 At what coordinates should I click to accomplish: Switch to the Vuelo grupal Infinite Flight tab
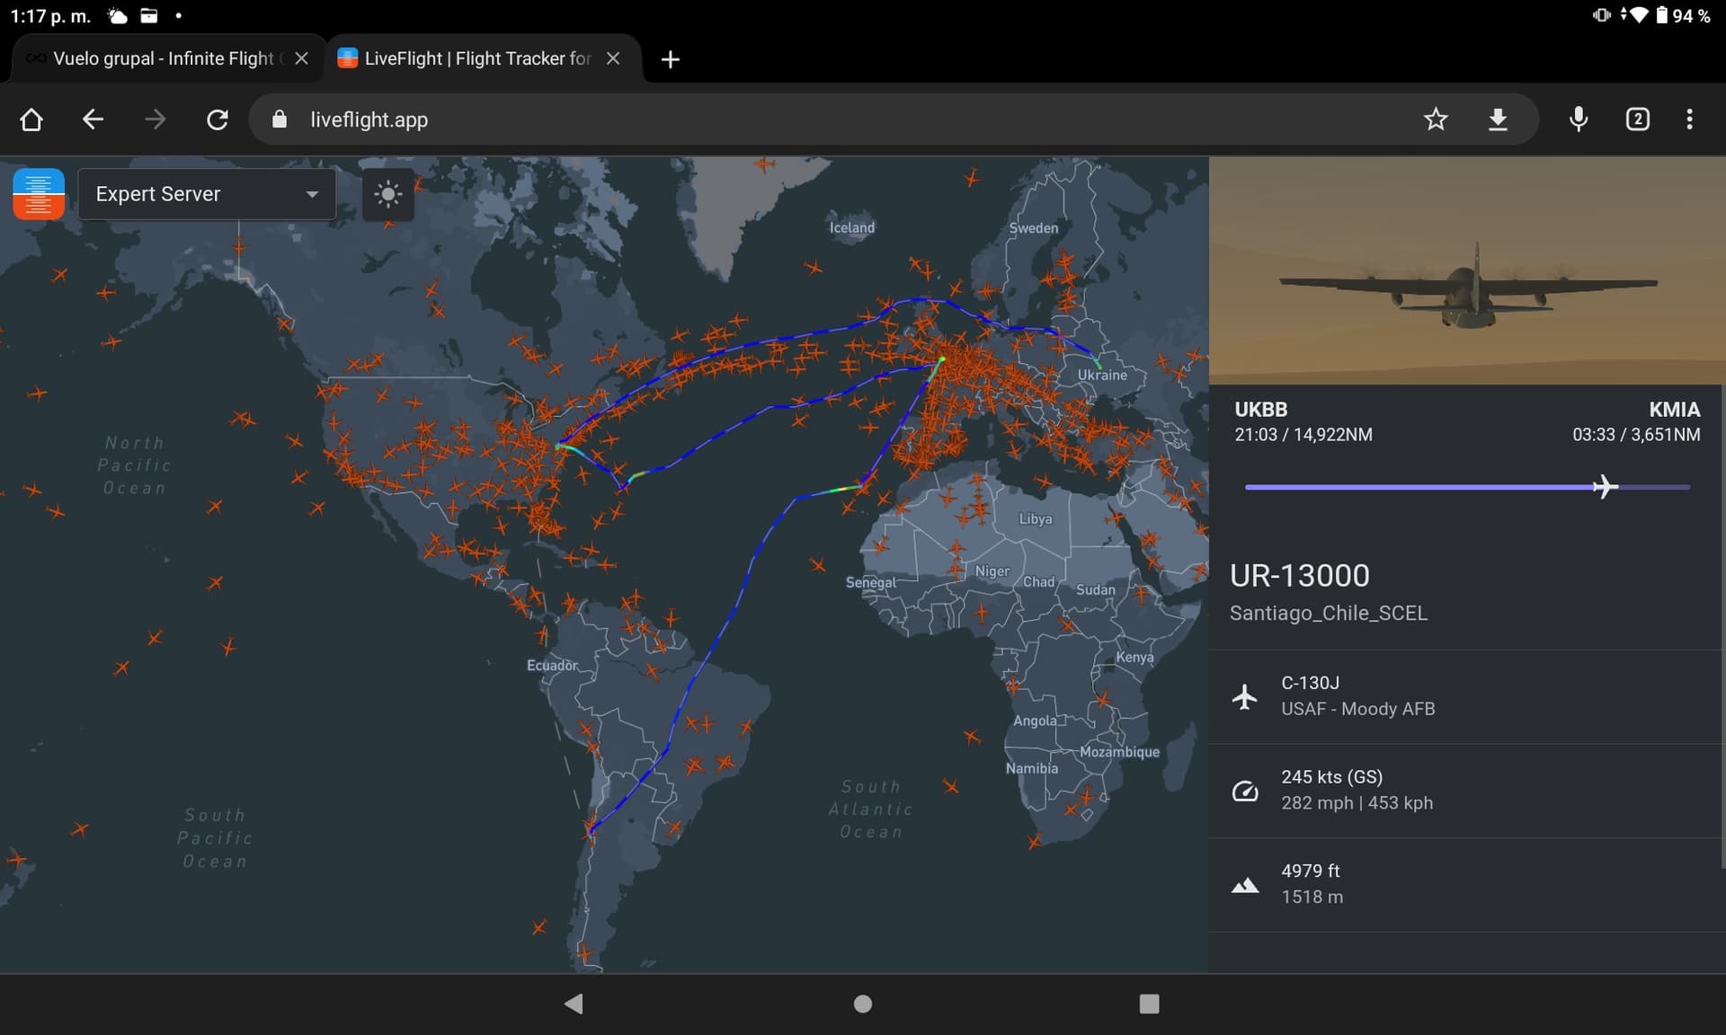coord(162,58)
